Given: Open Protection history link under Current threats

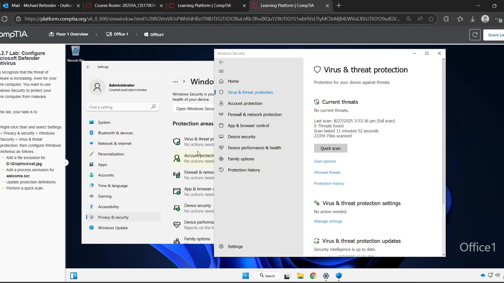Looking at the screenshot, I should tap(329, 184).
